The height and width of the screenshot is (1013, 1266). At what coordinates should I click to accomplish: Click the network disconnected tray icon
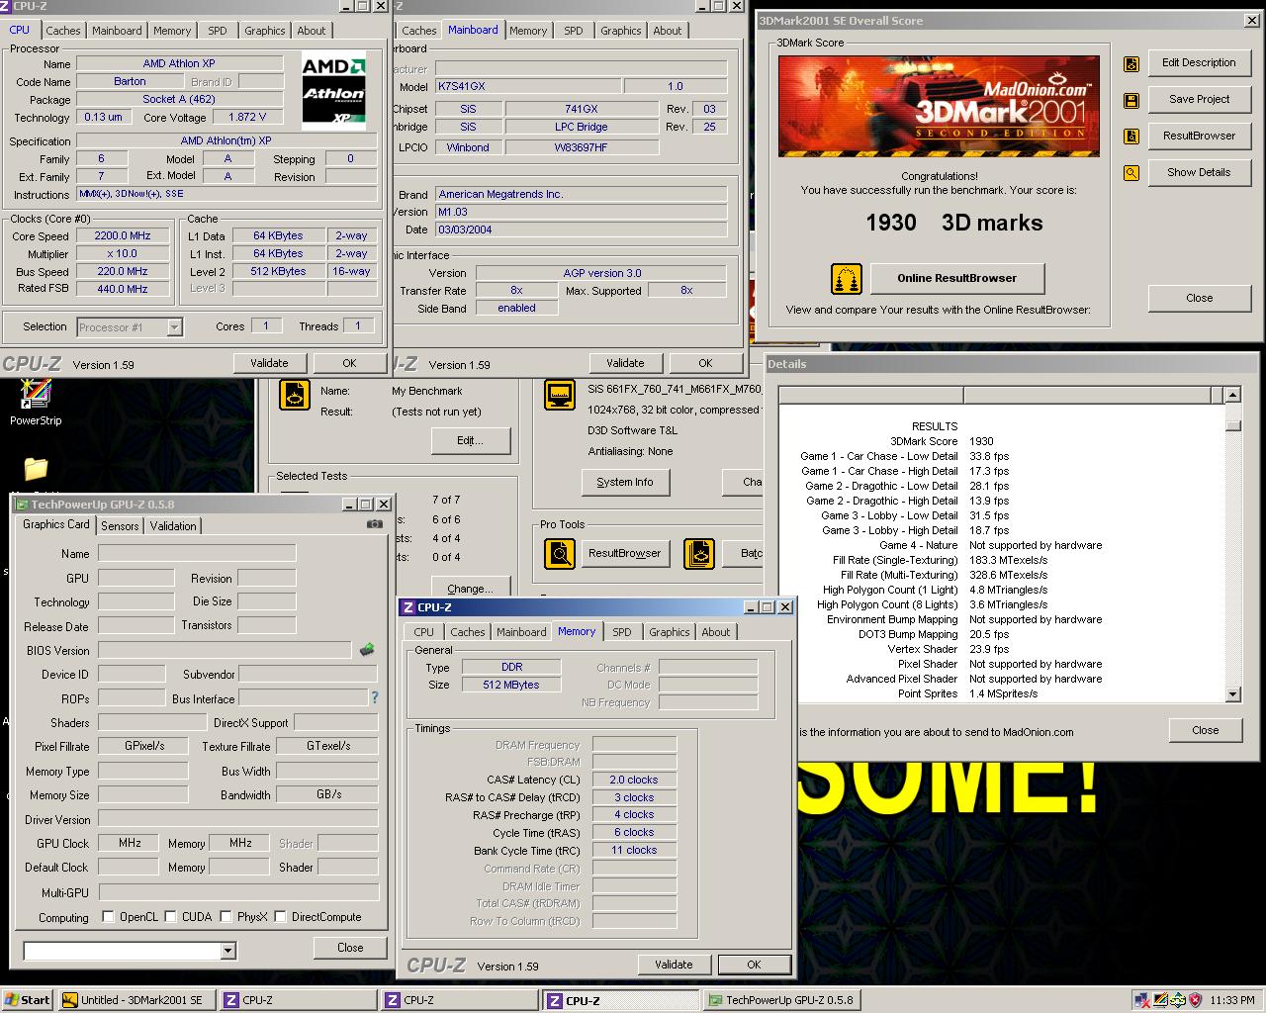point(1141,1000)
